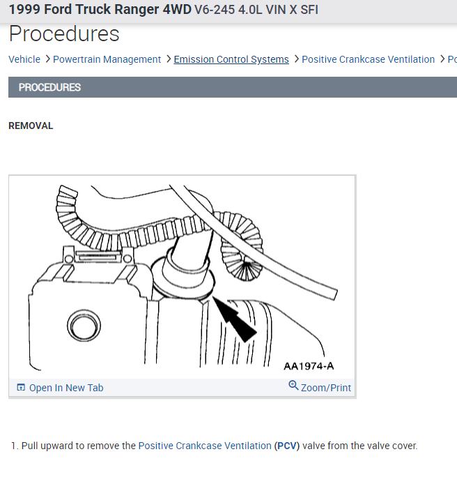The image size is (457, 484).
Task: Open Emission Control Systems breadcrumb link
Action: 231,59
